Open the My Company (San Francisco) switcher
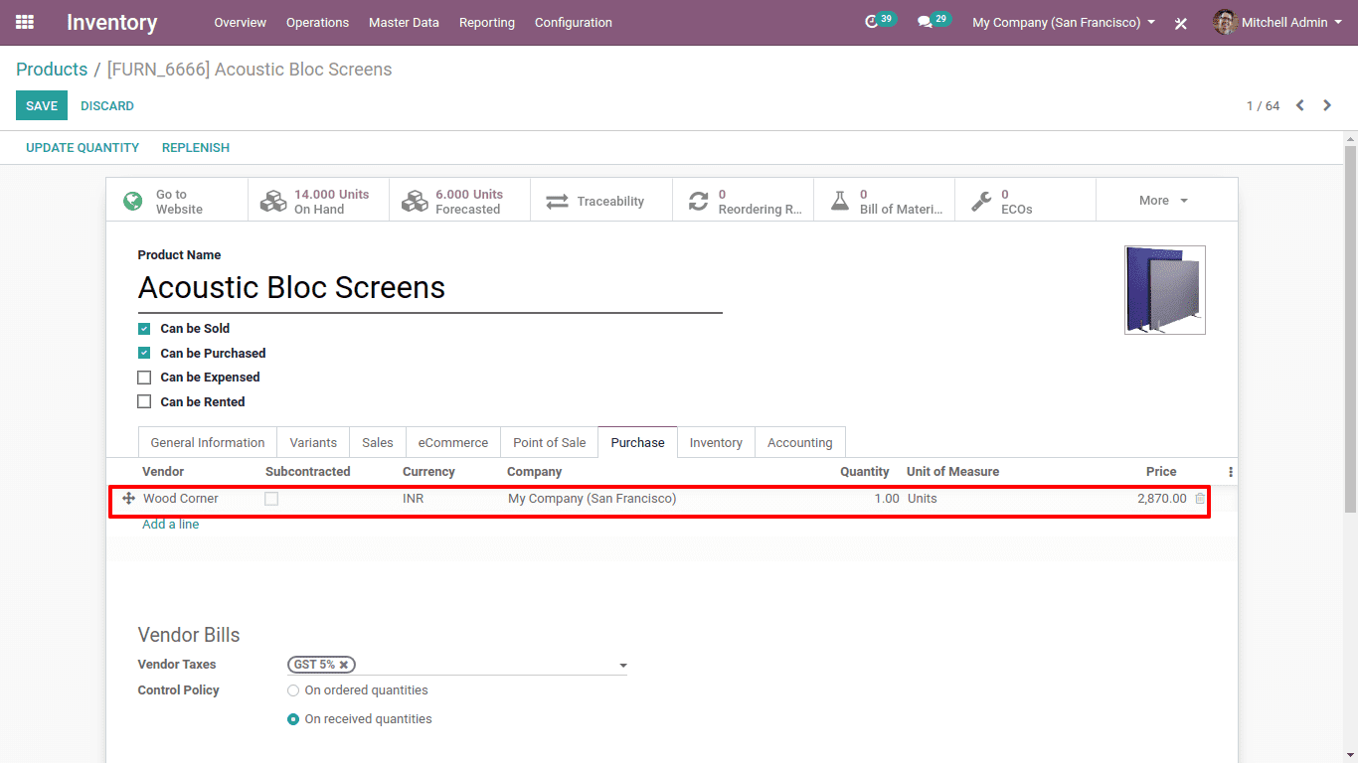1358x763 pixels. (x=1064, y=22)
